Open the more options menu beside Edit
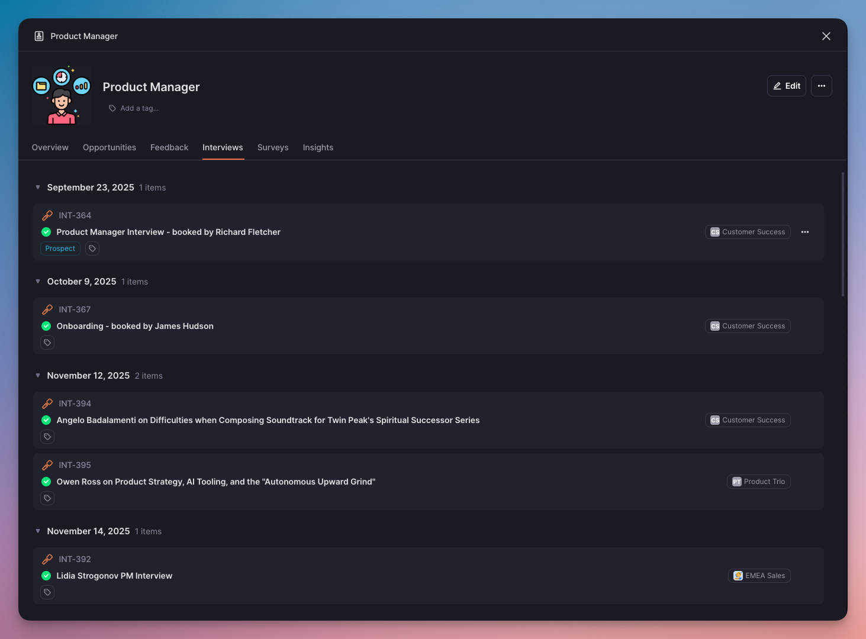Screen dimensions: 866x639 (x=821, y=86)
